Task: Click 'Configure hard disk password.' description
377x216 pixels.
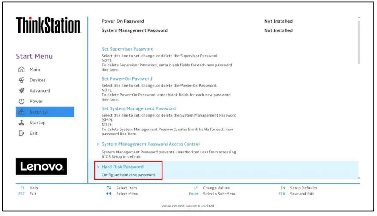Action: tap(129, 175)
